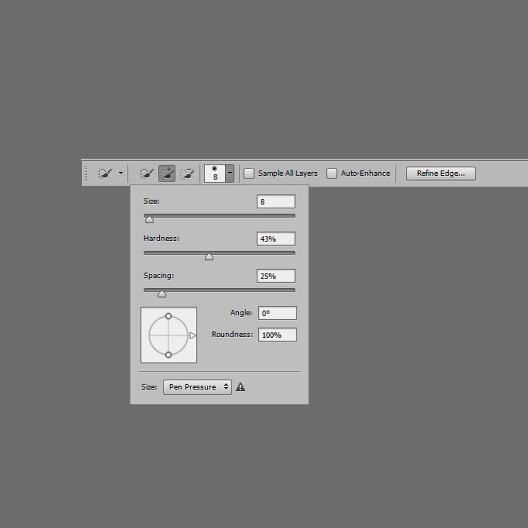Click the Refine Edge button
Viewport: 528px width, 528px height.
tap(441, 173)
